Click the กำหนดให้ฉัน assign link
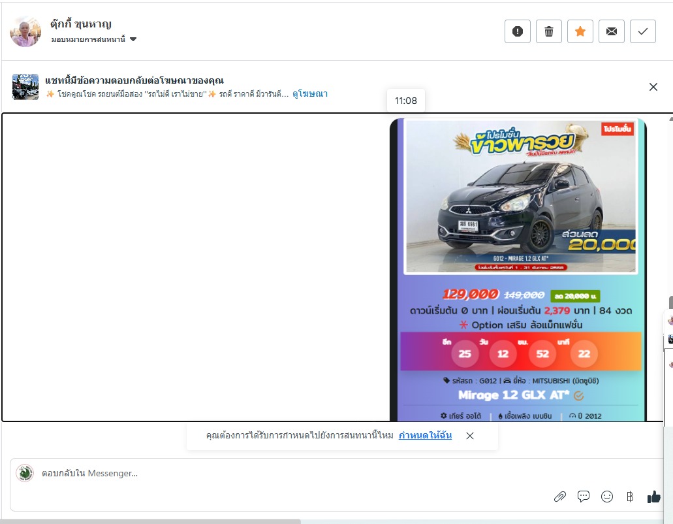The height and width of the screenshot is (524, 673). click(425, 435)
